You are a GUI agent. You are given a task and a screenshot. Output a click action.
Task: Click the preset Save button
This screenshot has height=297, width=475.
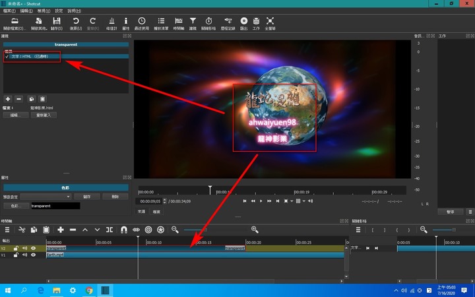[87, 197]
